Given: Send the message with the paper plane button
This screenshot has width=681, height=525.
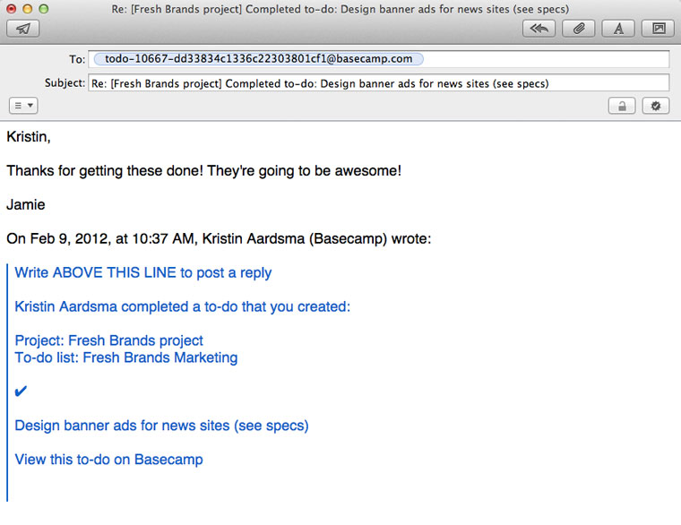Looking at the screenshot, I should pyautogui.click(x=22, y=29).
